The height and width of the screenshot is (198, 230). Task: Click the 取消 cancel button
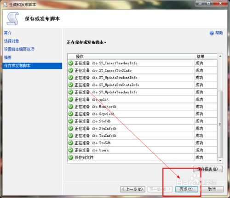coord(213,189)
